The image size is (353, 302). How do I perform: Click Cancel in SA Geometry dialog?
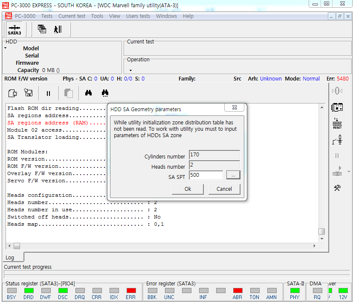224,189
